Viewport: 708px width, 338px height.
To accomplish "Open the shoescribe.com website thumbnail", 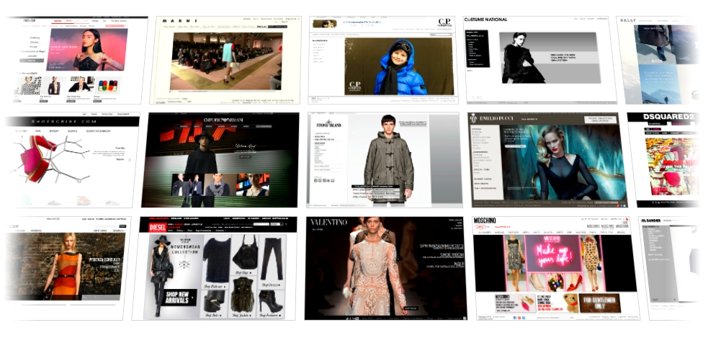I will coord(72,160).
